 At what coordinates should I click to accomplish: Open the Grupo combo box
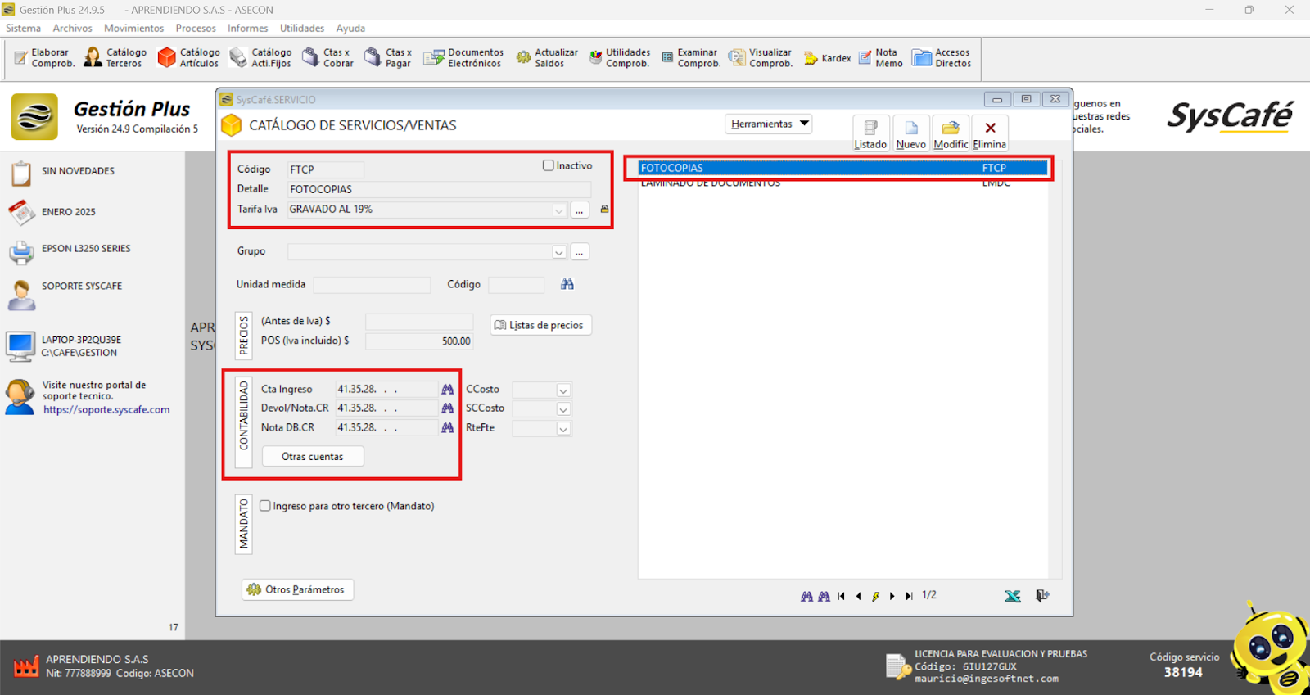[x=558, y=252]
